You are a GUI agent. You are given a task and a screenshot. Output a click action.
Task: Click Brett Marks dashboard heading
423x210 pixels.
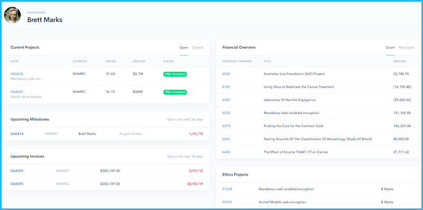45,20
